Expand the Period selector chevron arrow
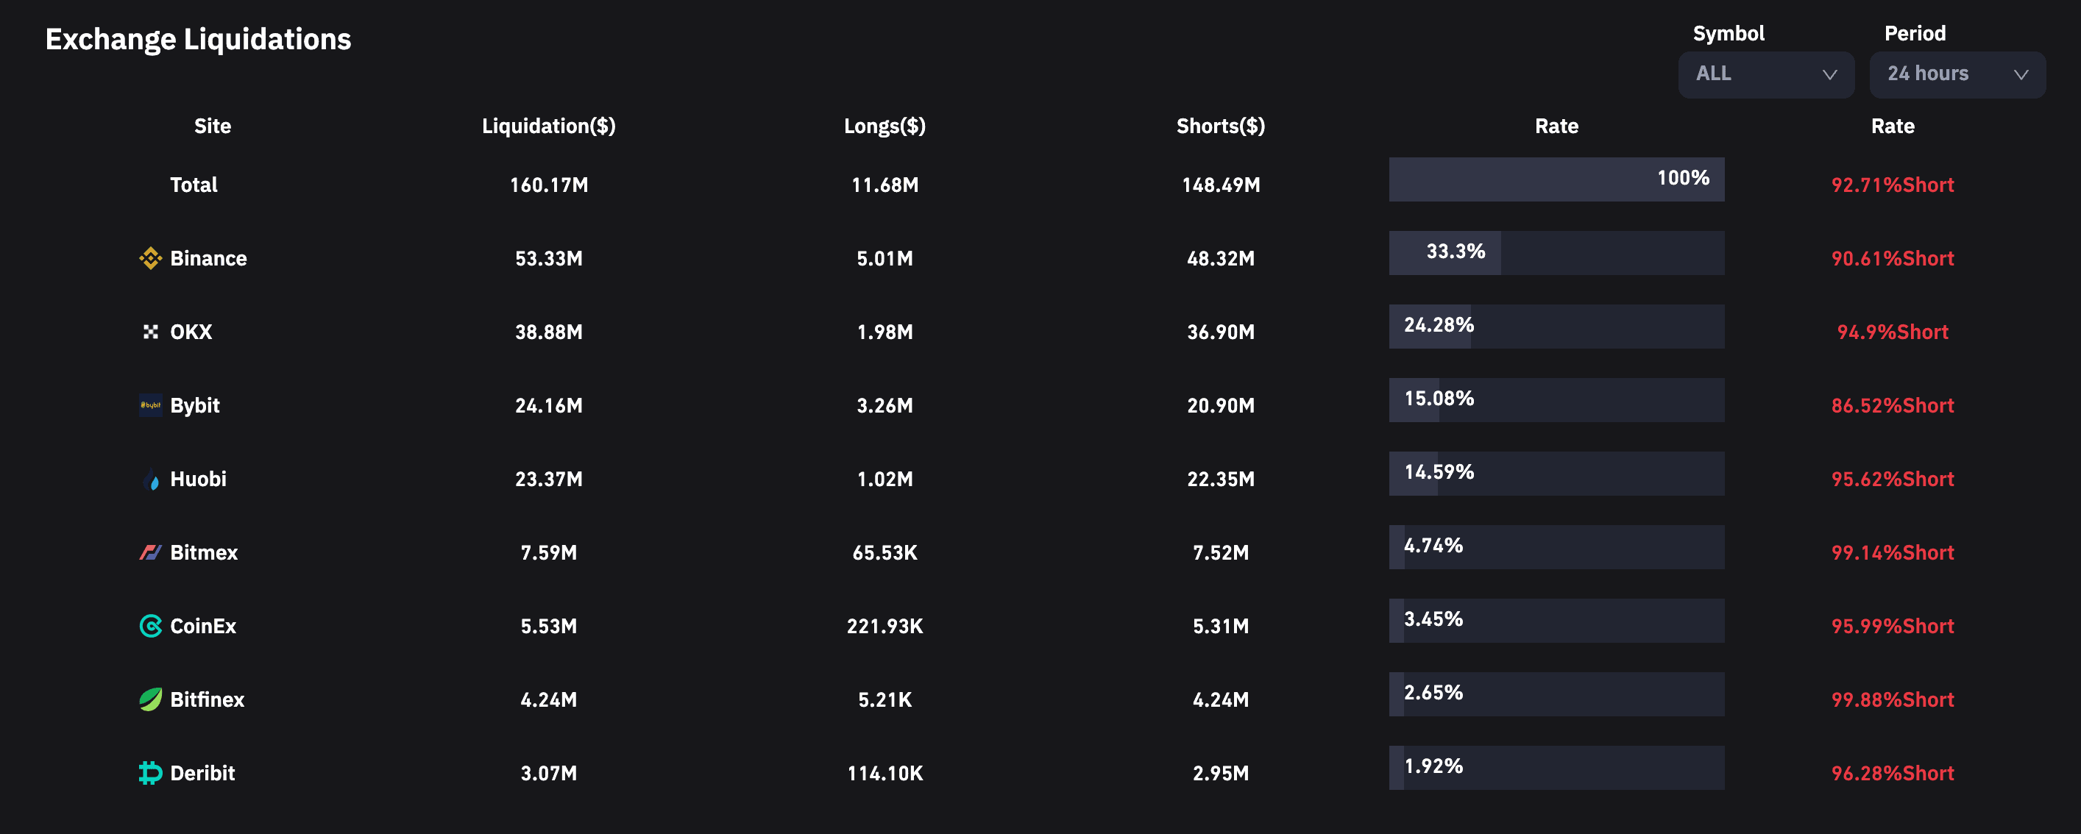The image size is (2081, 834). click(2021, 75)
